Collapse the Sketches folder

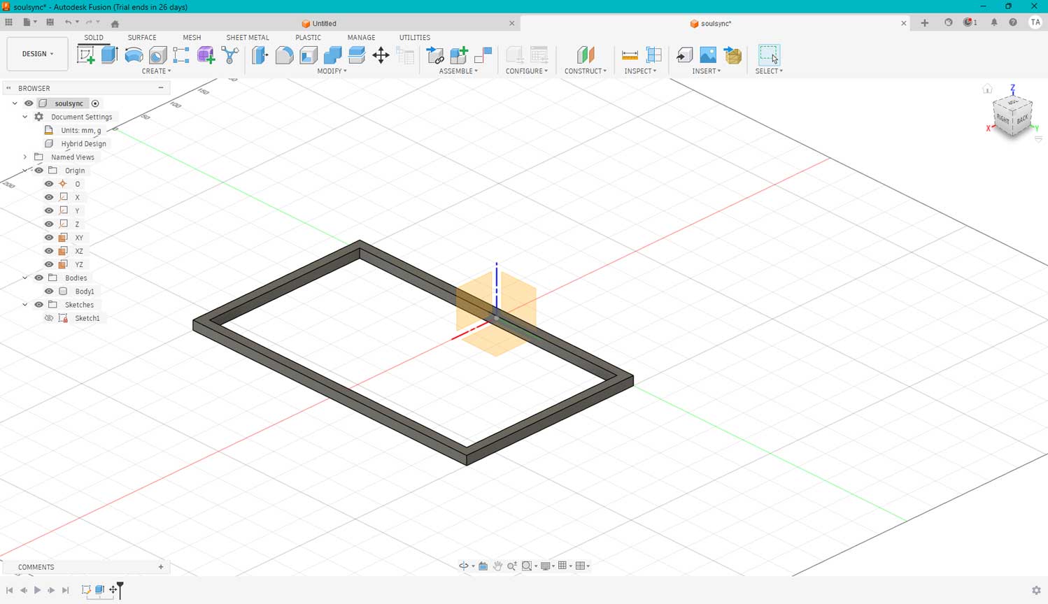point(25,305)
